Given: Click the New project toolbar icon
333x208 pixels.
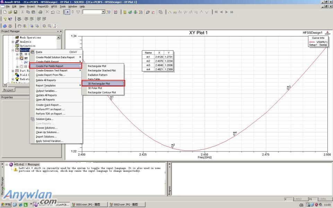Looking at the screenshot, I should click(x=5, y=12).
